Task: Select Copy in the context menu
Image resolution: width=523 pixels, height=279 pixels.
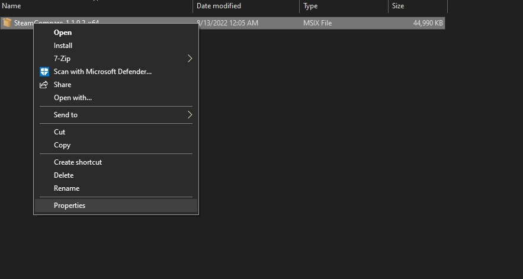Action: click(x=116, y=145)
